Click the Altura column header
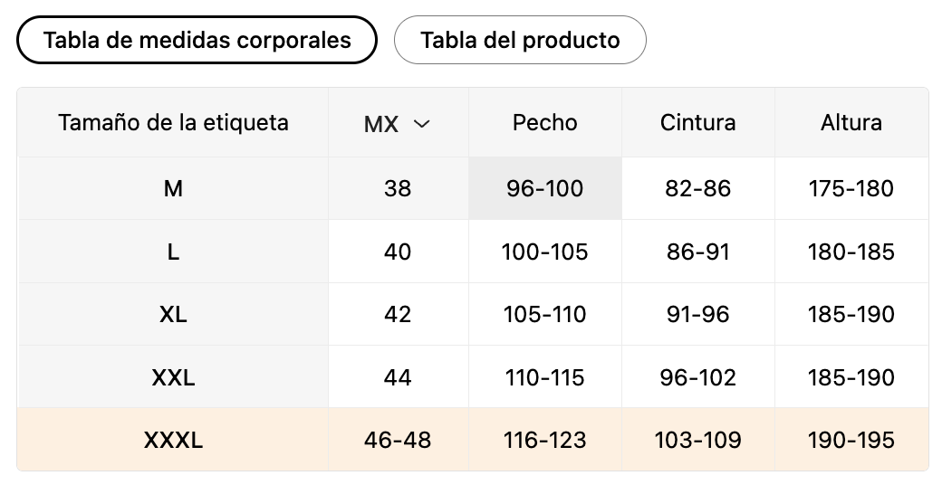Viewport: 942px width, 485px height. (851, 122)
